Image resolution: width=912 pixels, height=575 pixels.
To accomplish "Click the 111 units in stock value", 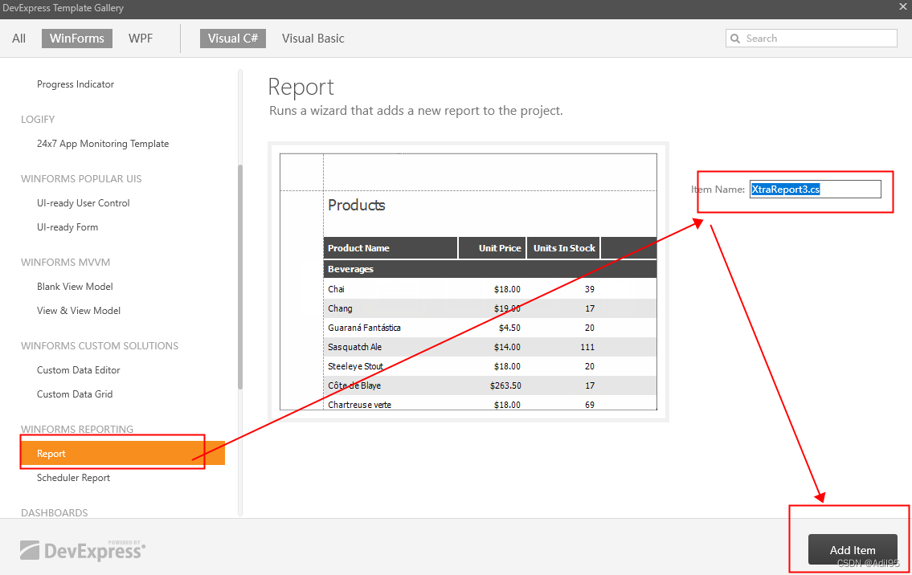I will coord(587,347).
